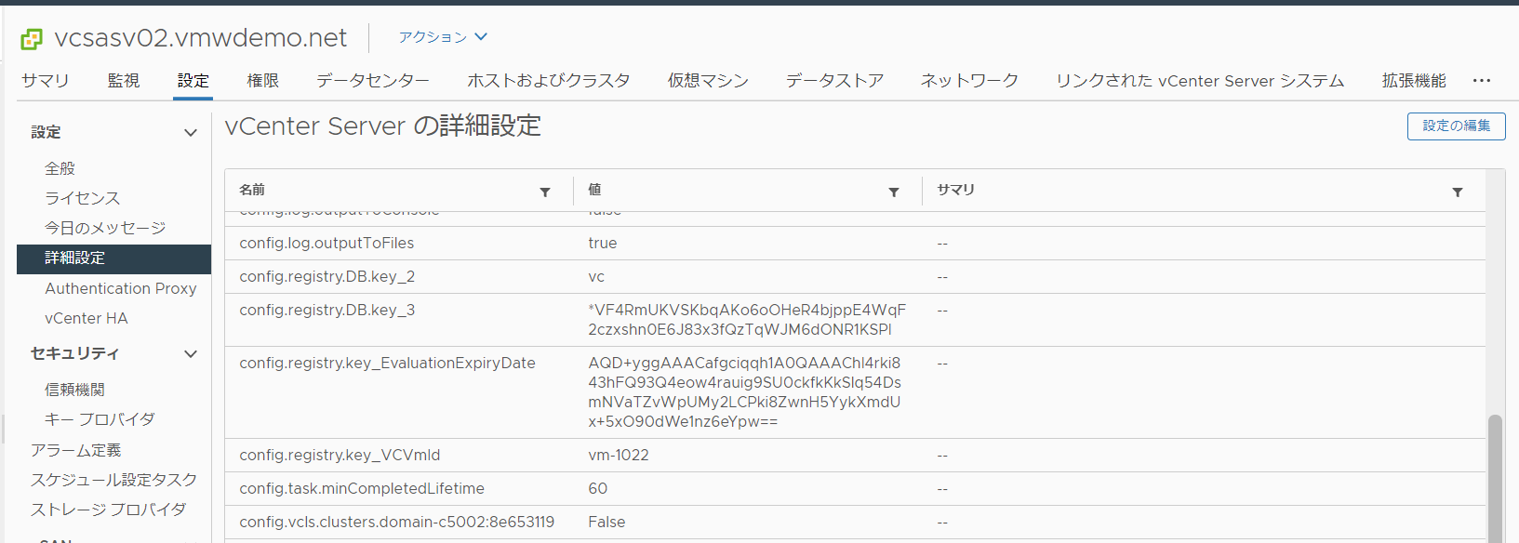Click the value vm-1022
The height and width of the screenshot is (543, 1519).
tap(619, 455)
